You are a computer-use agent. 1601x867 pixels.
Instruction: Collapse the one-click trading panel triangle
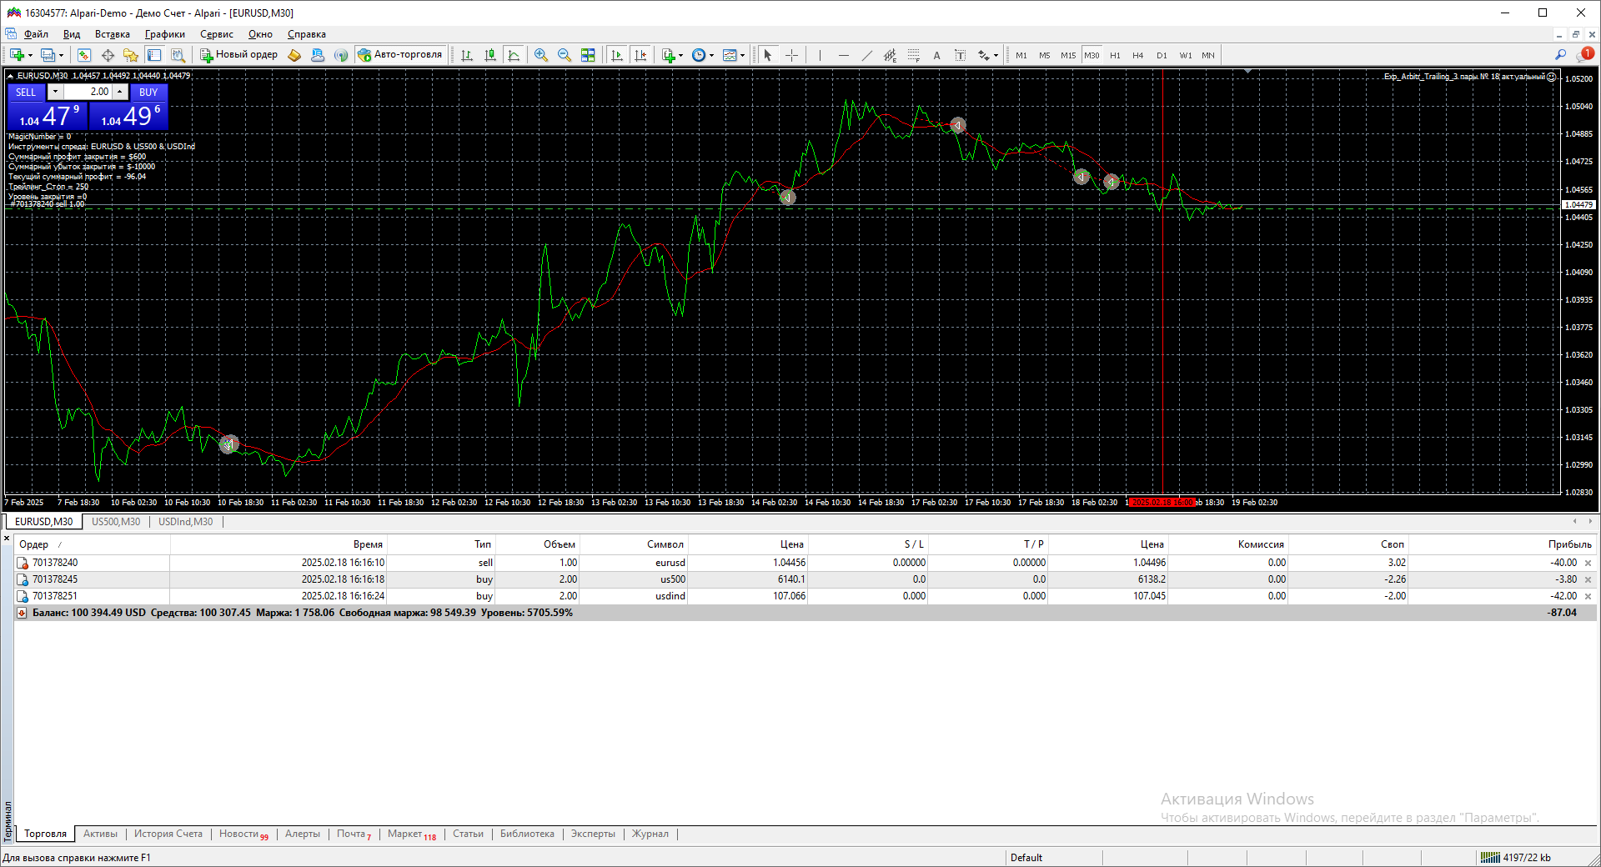[11, 76]
